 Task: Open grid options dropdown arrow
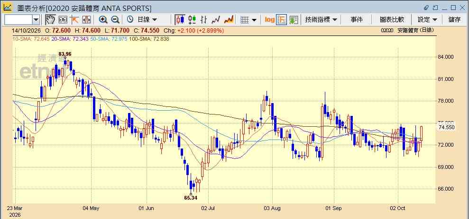pyautogui.click(x=254, y=20)
